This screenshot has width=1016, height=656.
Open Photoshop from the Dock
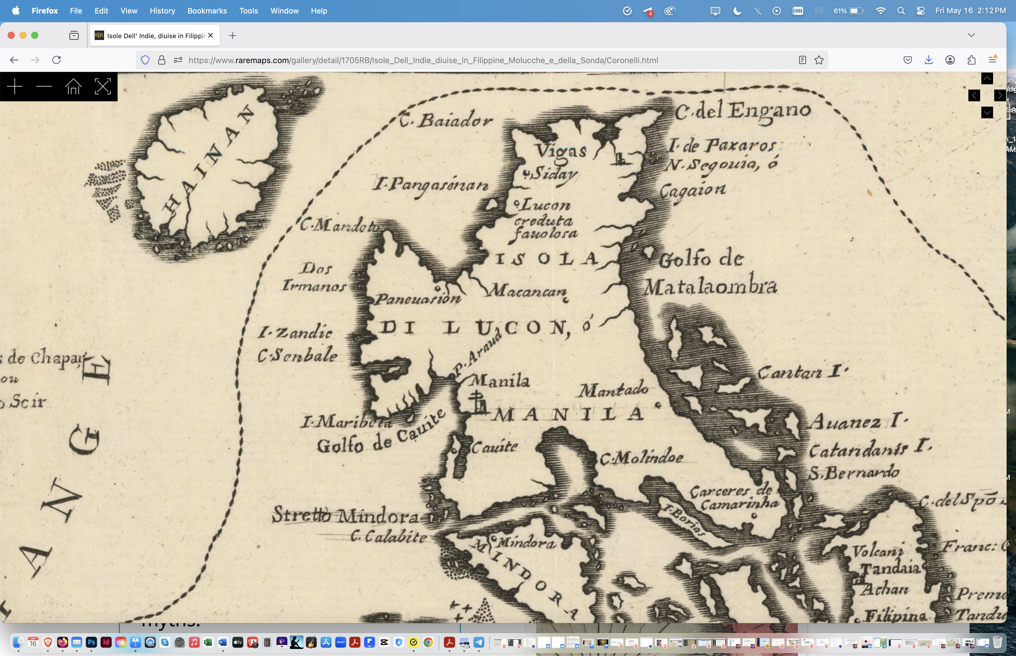(91, 642)
